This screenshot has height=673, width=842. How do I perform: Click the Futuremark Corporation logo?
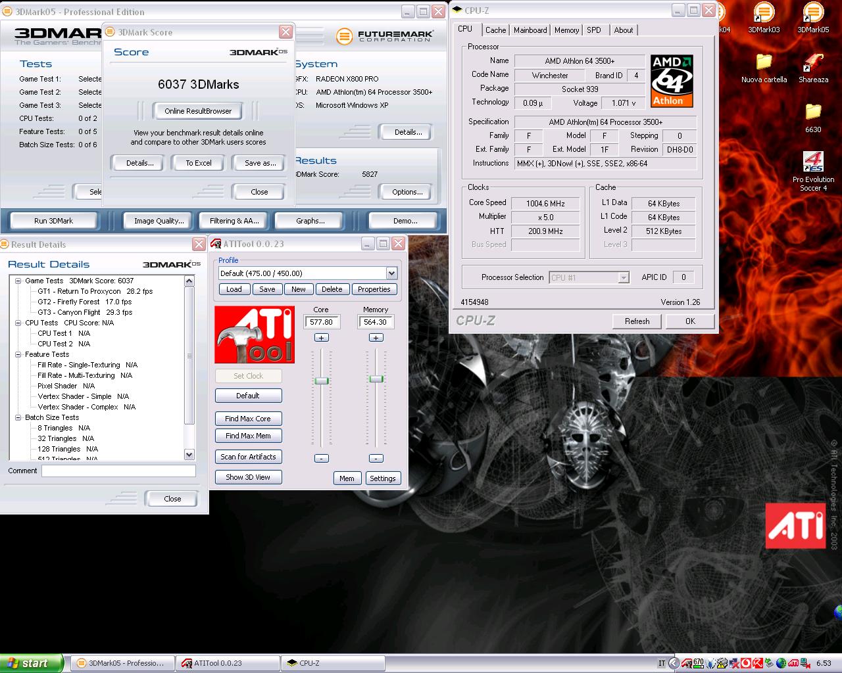[x=385, y=36]
